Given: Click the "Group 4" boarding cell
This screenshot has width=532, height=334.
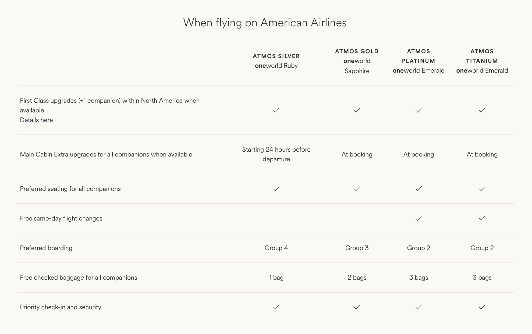Looking at the screenshot, I should (276, 248).
